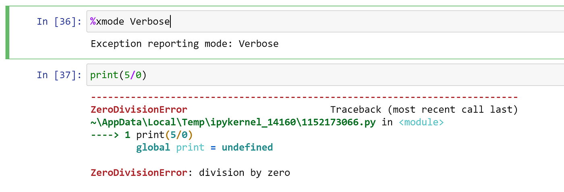
Task: Select the In [37] cell prompt
Action: [59, 75]
